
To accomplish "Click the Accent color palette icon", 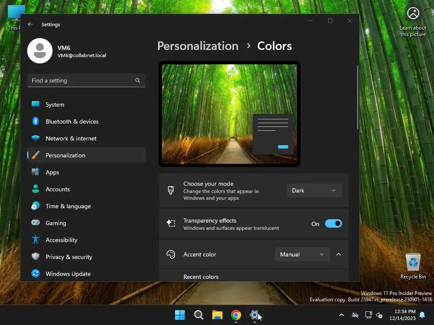I will (x=171, y=254).
